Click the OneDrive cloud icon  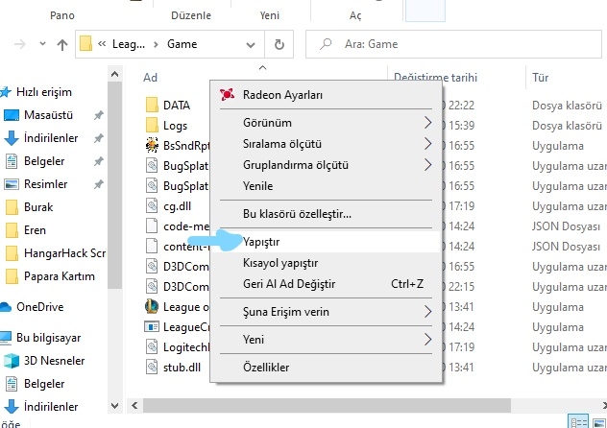[6, 307]
